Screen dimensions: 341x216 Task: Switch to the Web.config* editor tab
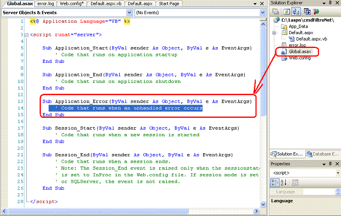tap(72, 3)
